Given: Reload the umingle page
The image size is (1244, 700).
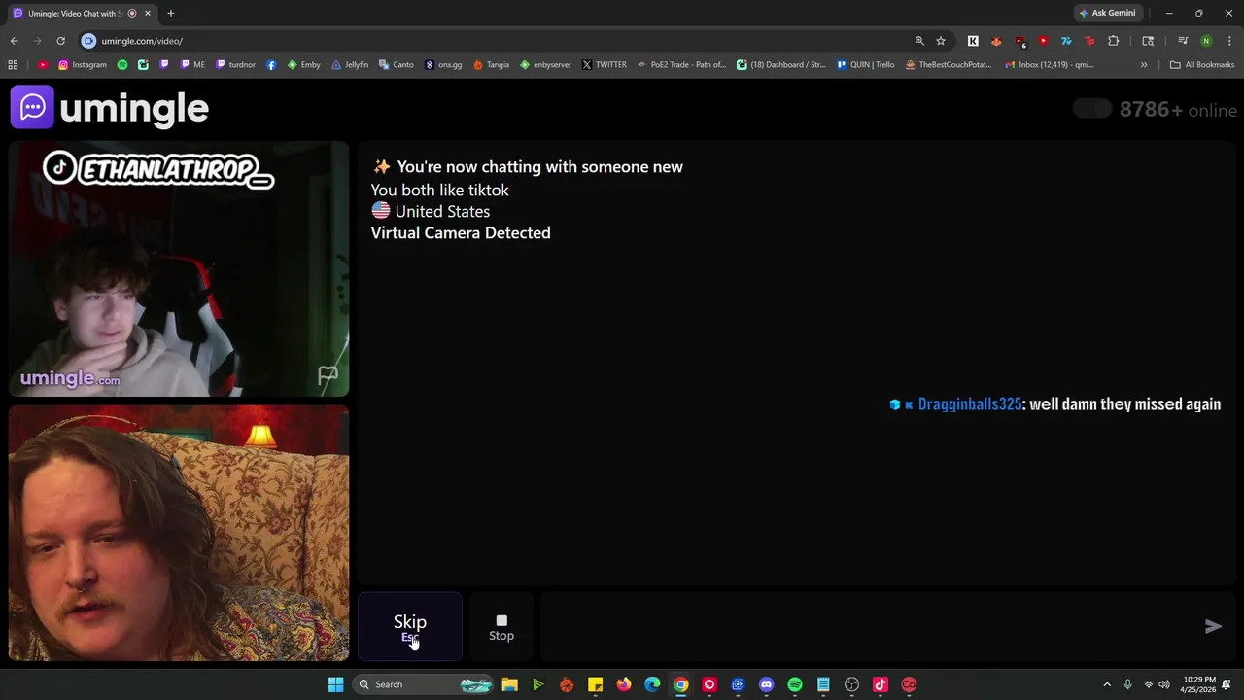Looking at the screenshot, I should click(60, 41).
